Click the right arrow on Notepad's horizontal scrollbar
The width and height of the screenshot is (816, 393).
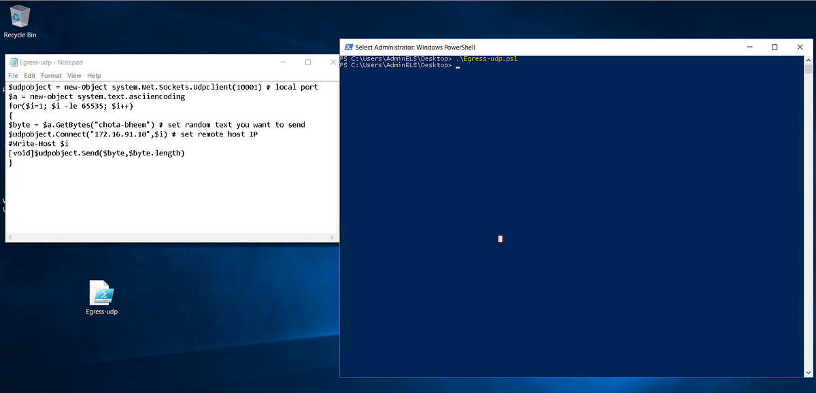(333, 236)
